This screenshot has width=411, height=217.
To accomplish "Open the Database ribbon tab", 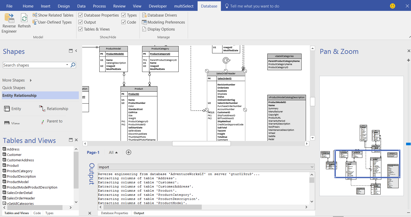I will 209,6.
